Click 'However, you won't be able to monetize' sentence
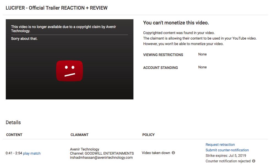 click(183, 44)
